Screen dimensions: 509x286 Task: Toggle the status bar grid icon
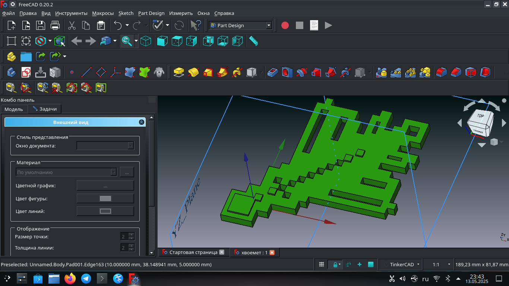click(321, 264)
